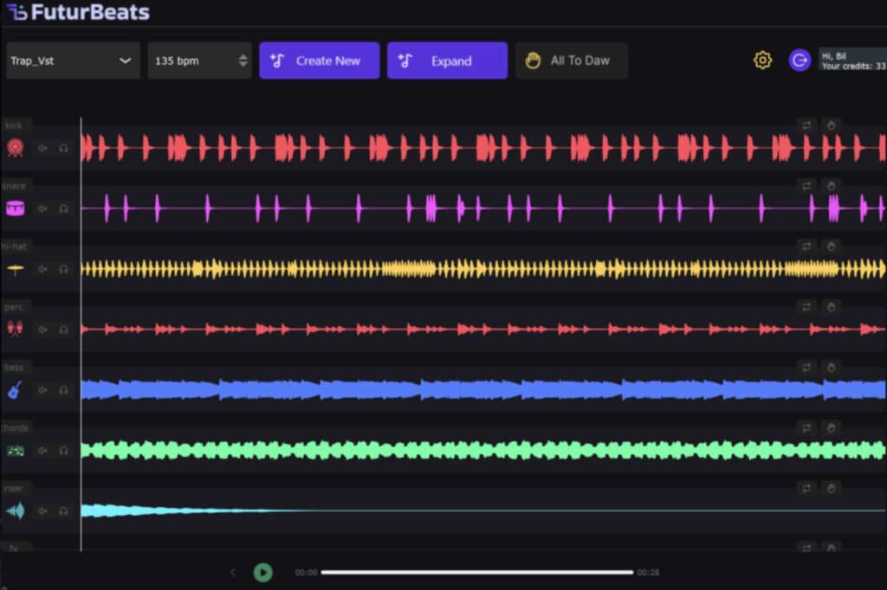Click the playback progress bar
Image resolution: width=887 pixels, height=590 pixels.
pyautogui.click(x=476, y=572)
